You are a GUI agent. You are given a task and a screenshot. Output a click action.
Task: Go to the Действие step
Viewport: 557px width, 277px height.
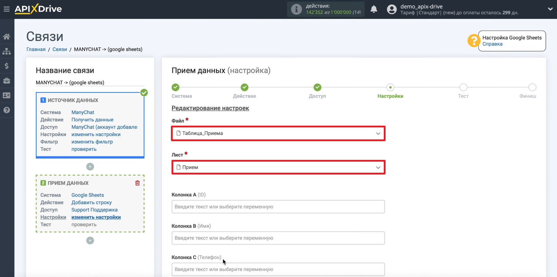click(244, 87)
